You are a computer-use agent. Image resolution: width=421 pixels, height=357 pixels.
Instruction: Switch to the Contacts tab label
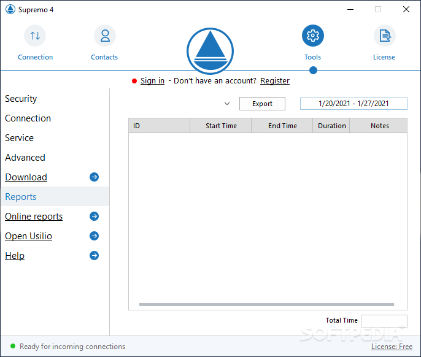104,57
